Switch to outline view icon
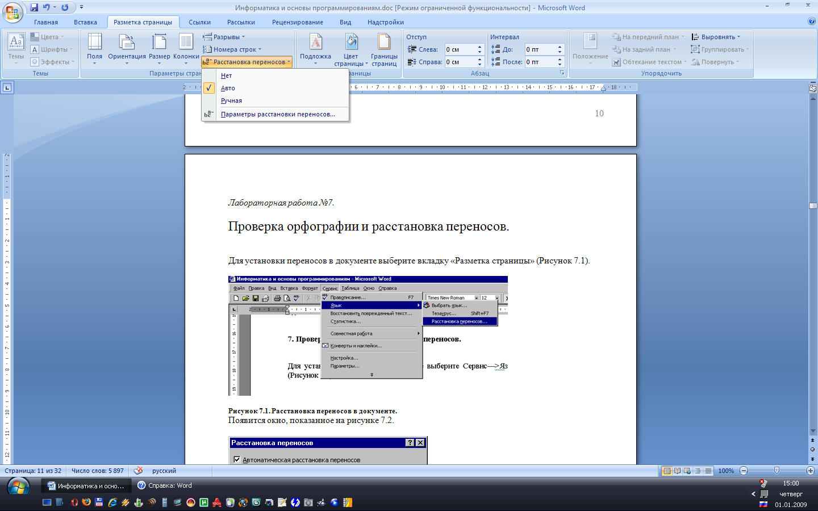Viewport: 818px width, 511px height. tap(698, 471)
